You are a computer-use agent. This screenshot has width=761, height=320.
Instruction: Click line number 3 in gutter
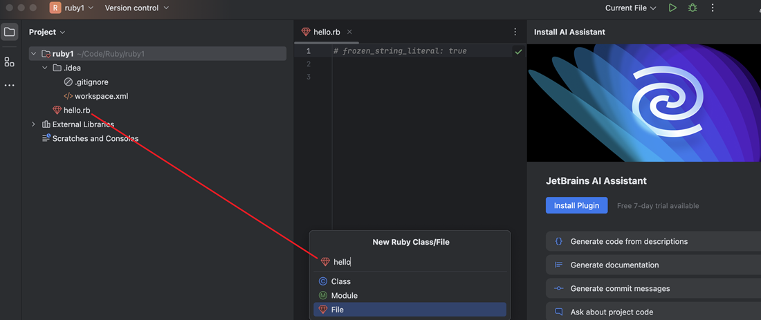point(308,77)
